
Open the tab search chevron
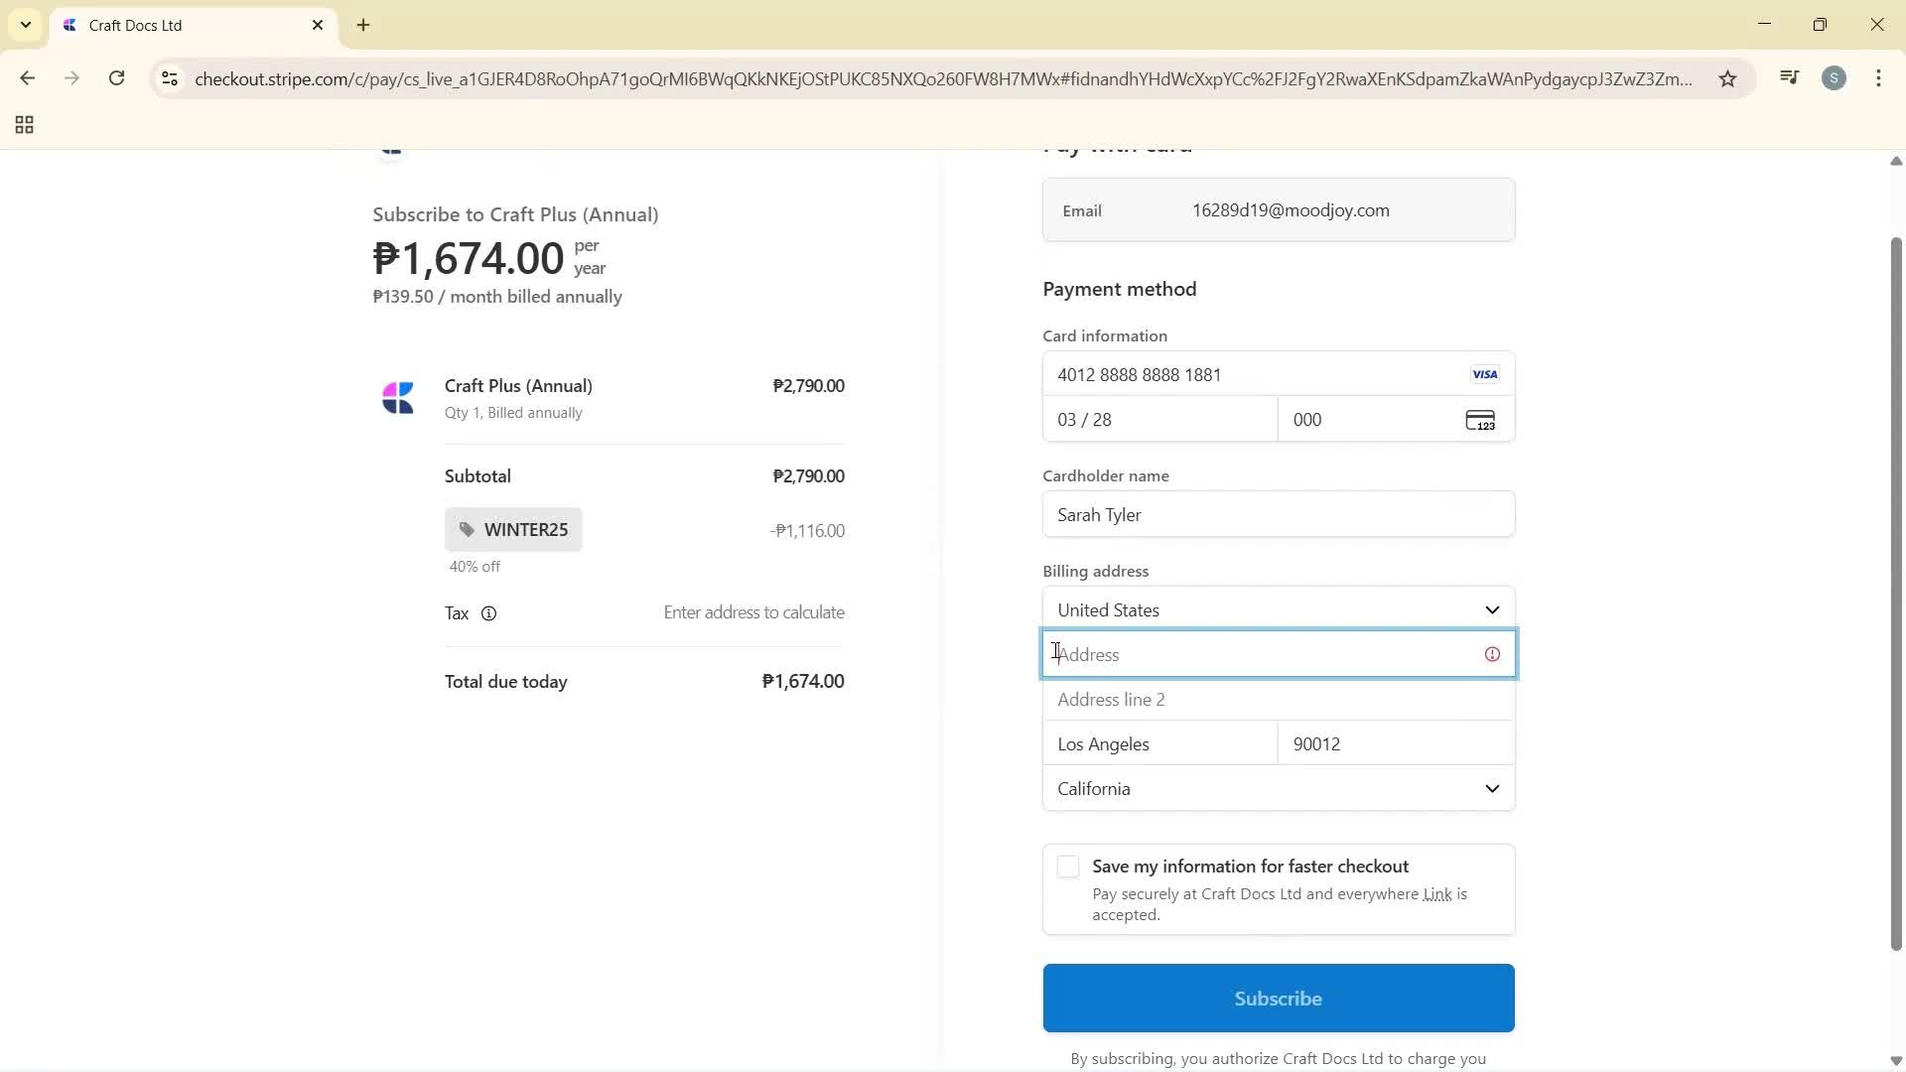tap(25, 25)
